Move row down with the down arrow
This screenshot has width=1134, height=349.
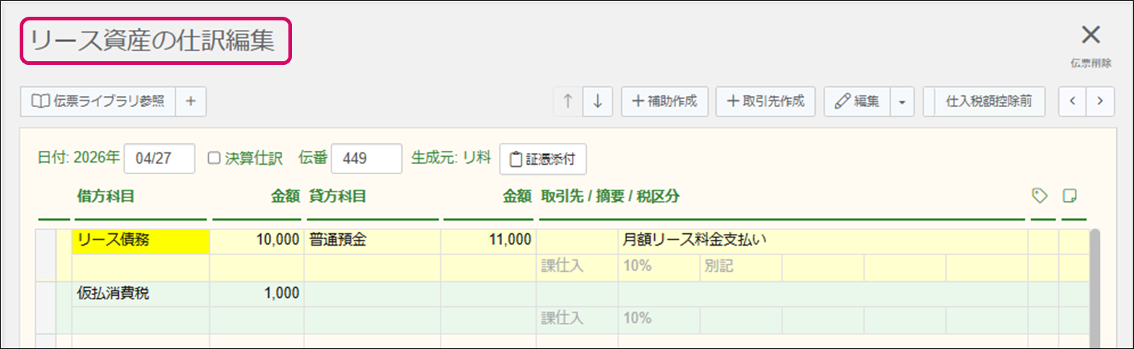pyautogui.click(x=598, y=102)
